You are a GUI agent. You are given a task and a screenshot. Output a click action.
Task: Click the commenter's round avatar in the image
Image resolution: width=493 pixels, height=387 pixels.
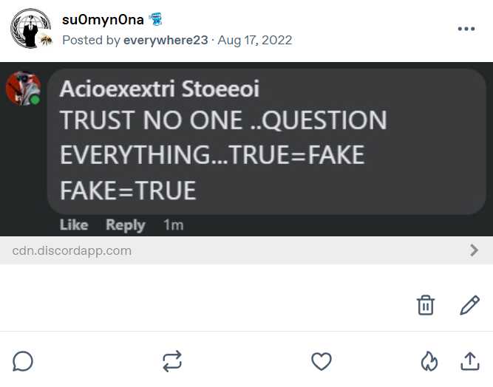pos(22,89)
